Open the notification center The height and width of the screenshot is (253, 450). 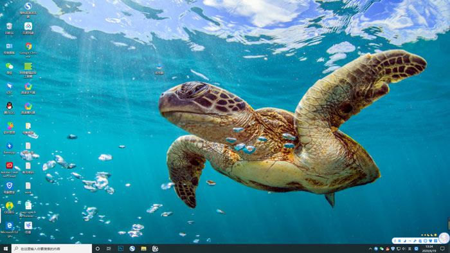click(x=442, y=248)
